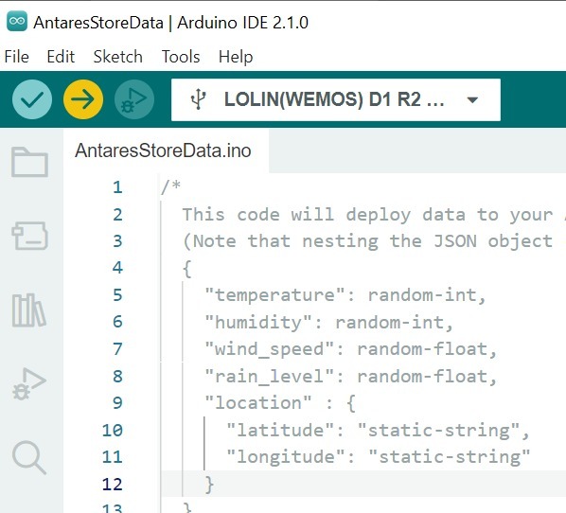Click the Verify checkmark button
The height and width of the screenshot is (513, 566).
click(x=32, y=99)
